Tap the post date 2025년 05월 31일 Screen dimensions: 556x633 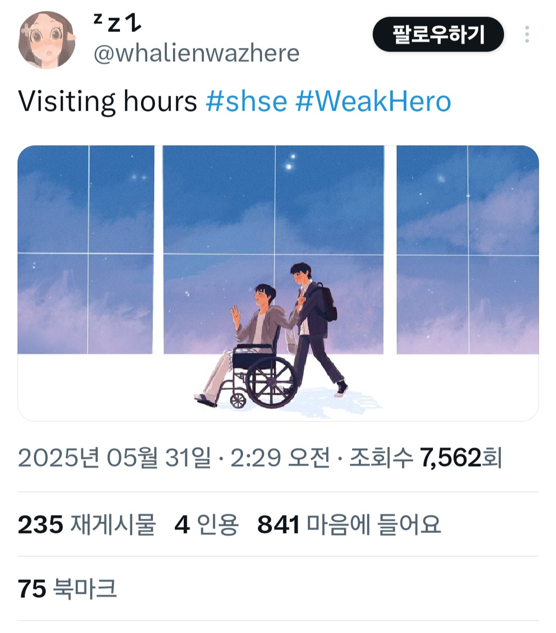(114, 458)
